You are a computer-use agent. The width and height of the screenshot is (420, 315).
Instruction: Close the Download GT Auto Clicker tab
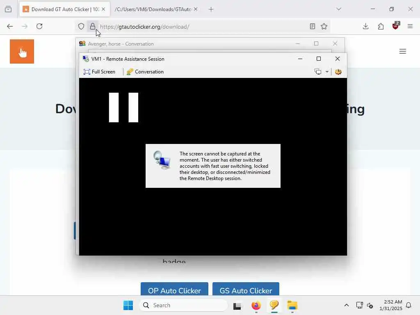pyautogui.click(x=103, y=9)
